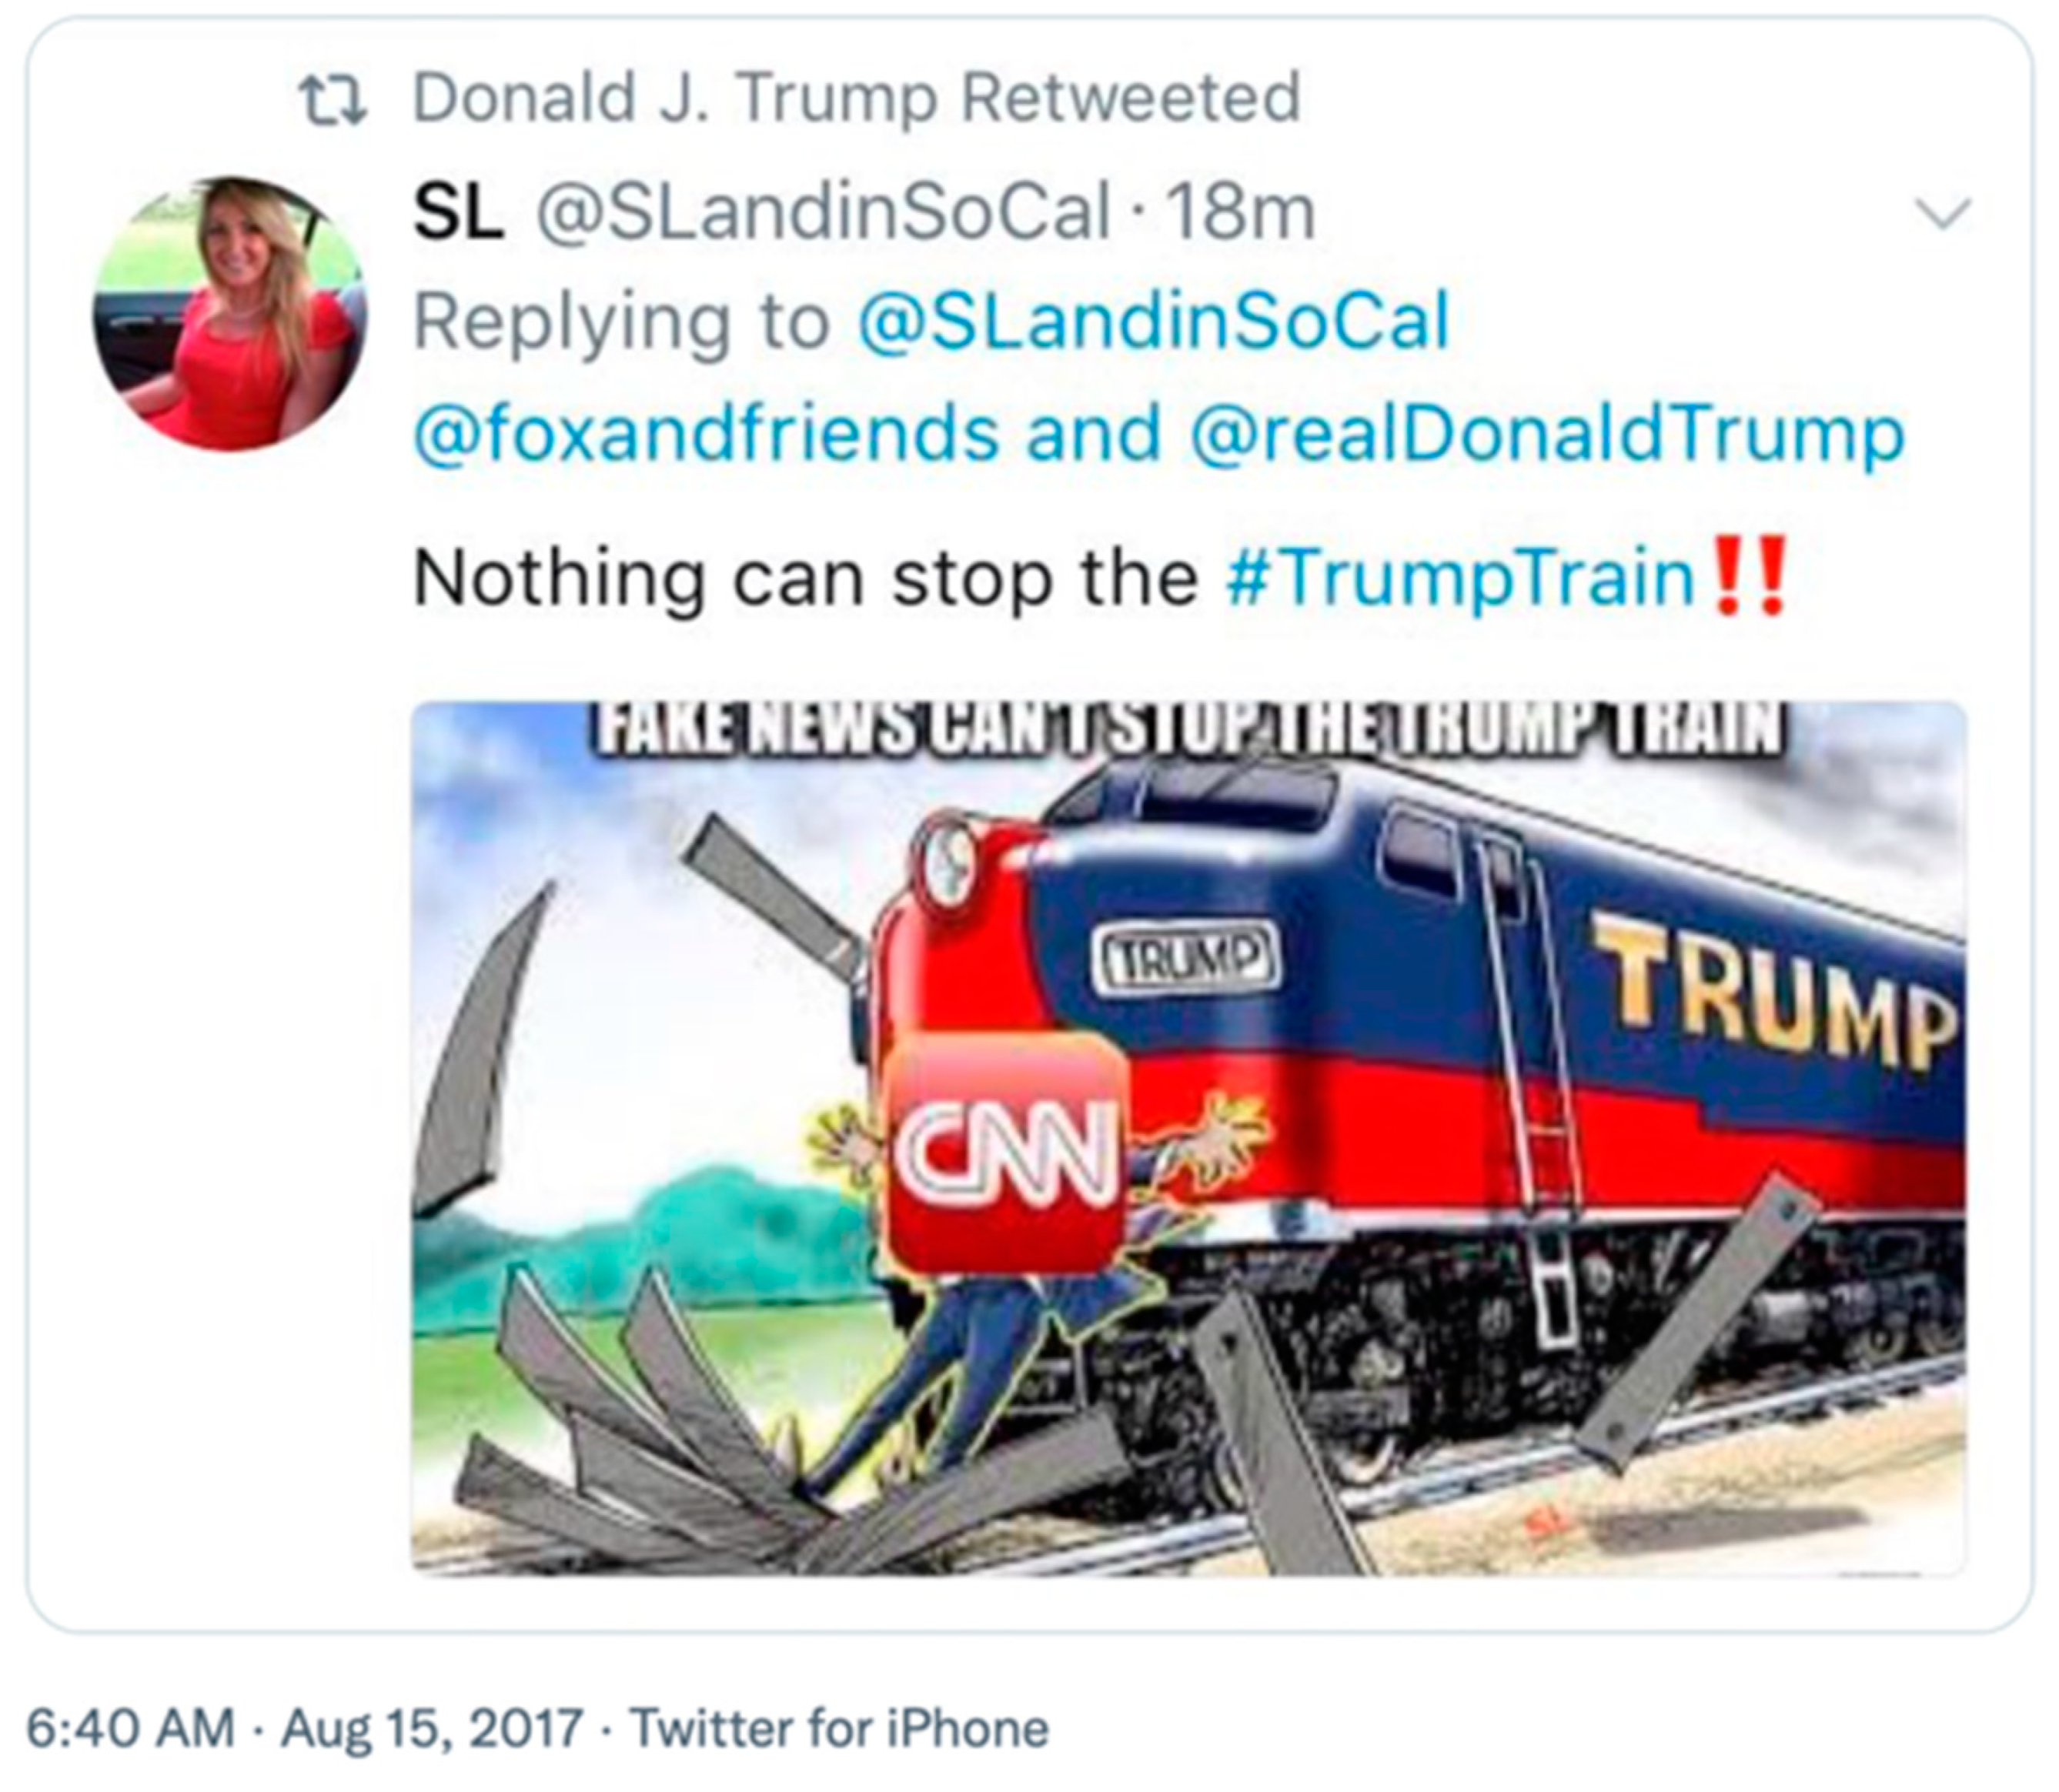Click the "Nothing can stop the" tweet text
This screenshot has width=2059, height=1792.
[805, 579]
